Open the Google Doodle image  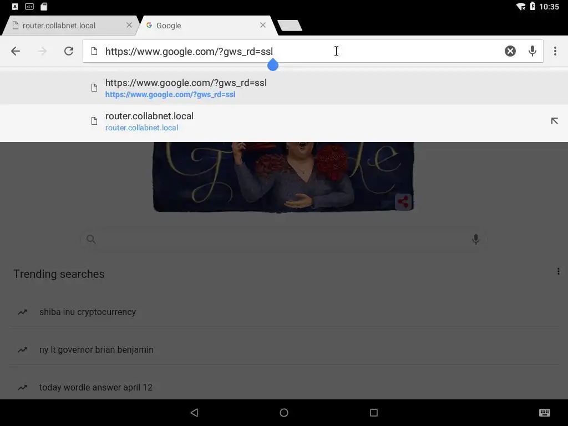[x=283, y=177]
